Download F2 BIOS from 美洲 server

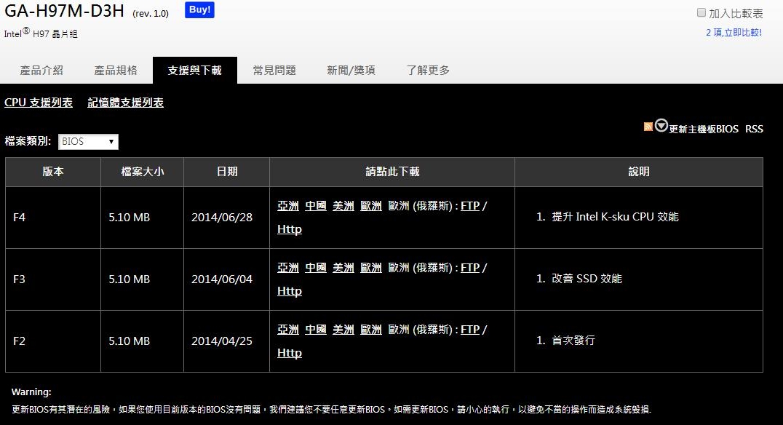tap(343, 330)
